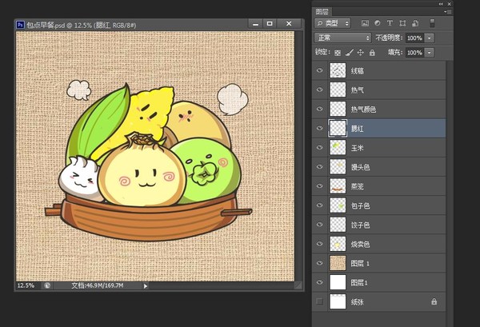Screen dimensions: 480x327
Task: Select the layer named 腮红
Action: pos(386,129)
